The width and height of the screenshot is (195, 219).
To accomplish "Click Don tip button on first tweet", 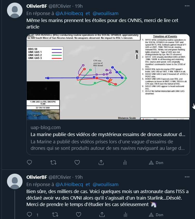I will (x=156, y=163).
